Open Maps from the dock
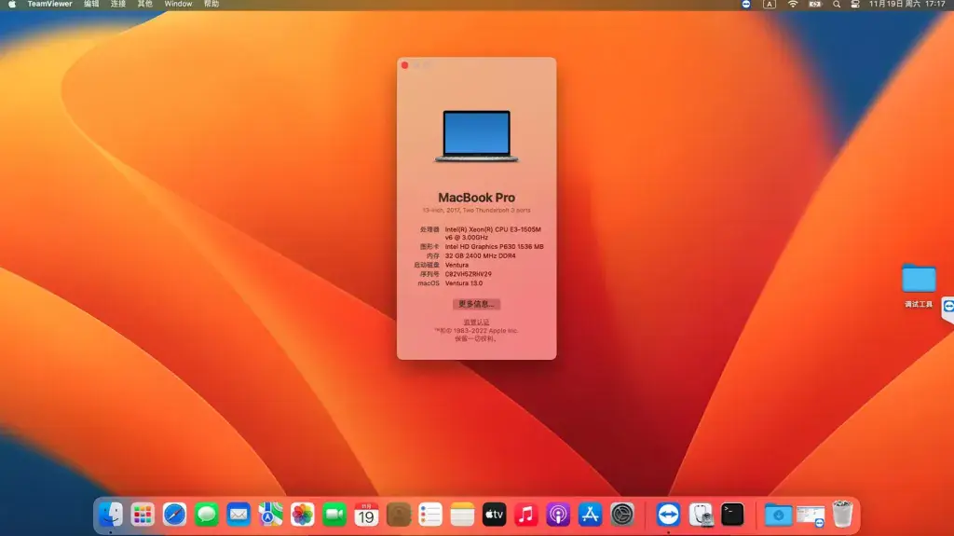 coord(270,515)
